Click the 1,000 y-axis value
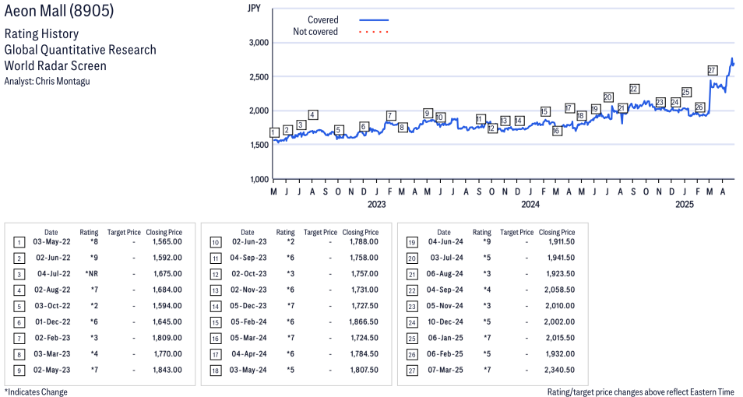743x397 pixels. click(x=259, y=179)
